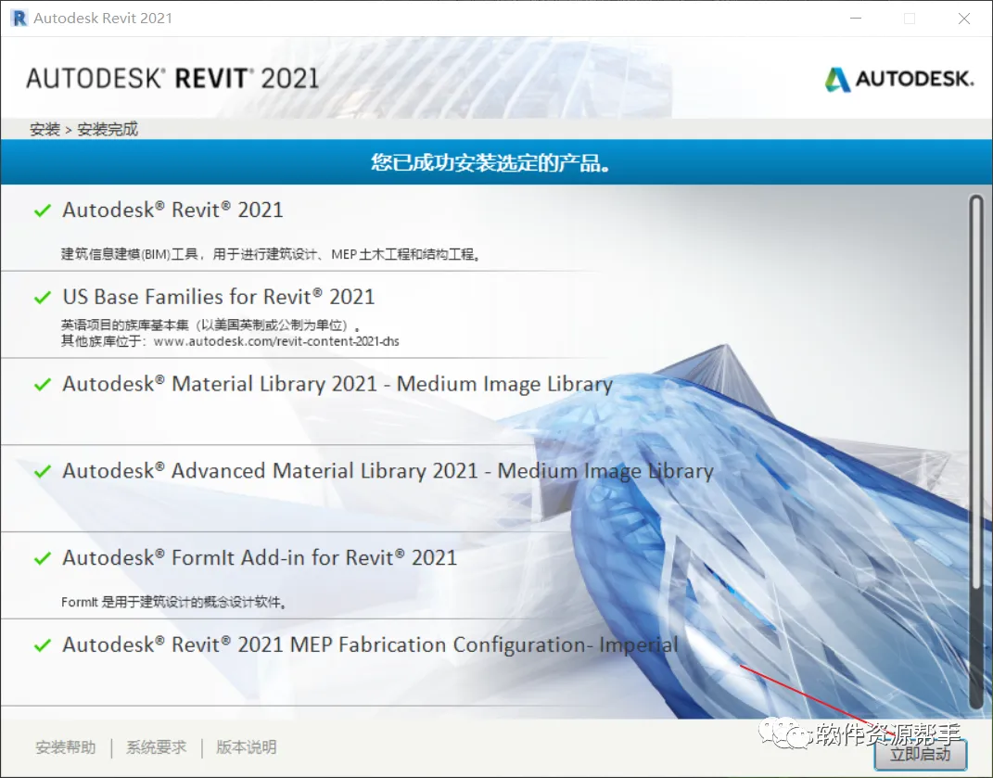Click the checkmark beside Material Library 2021

pyautogui.click(x=43, y=384)
